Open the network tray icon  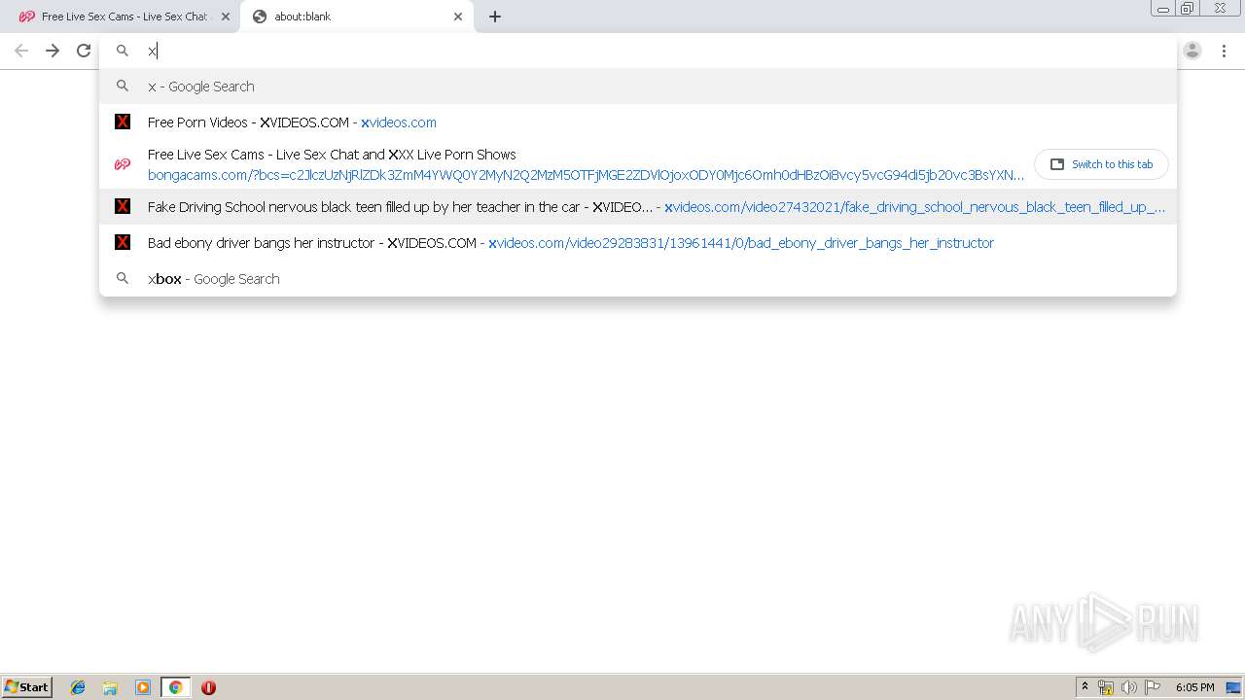[1106, 687]
